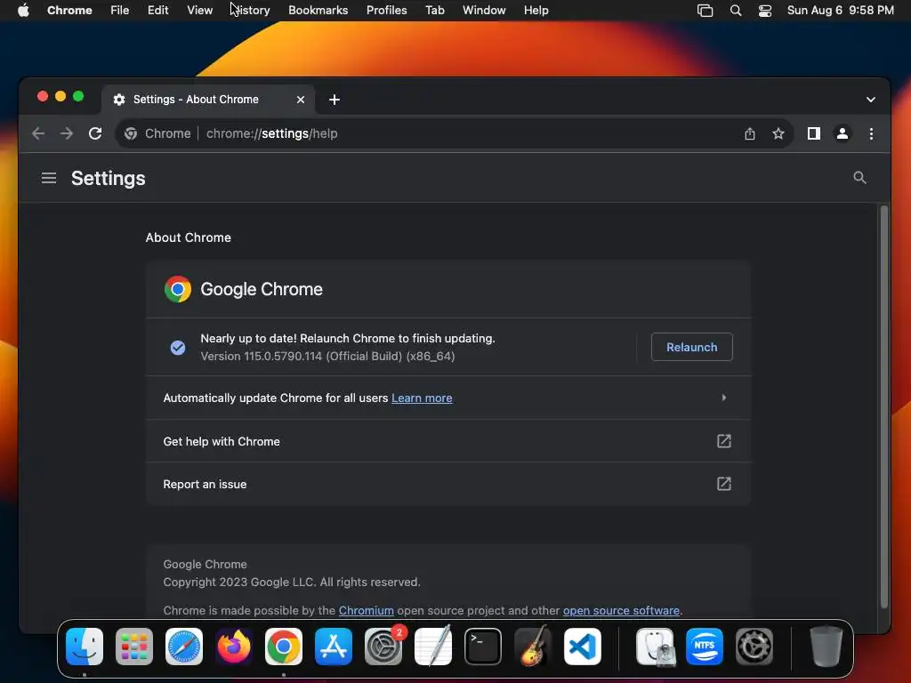This screenshot has width=911, height=683.
Task: Open the Window menu
Action: pyautogui.click(x=484, y=10)
